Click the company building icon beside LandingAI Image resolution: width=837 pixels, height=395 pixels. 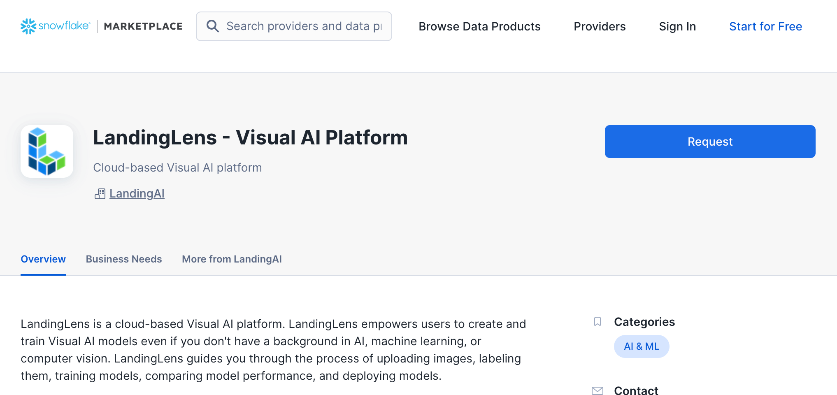click(x=100, y=194)
